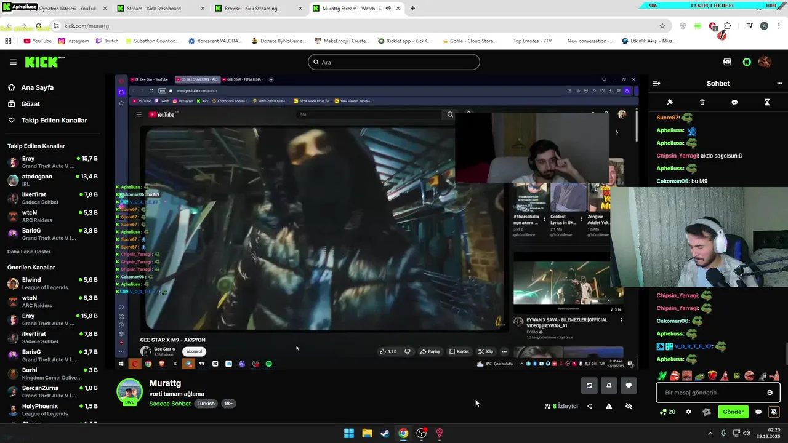788x443 pixels.
Task: Click the badge icon left of Gönder
Action: (707, 412)
